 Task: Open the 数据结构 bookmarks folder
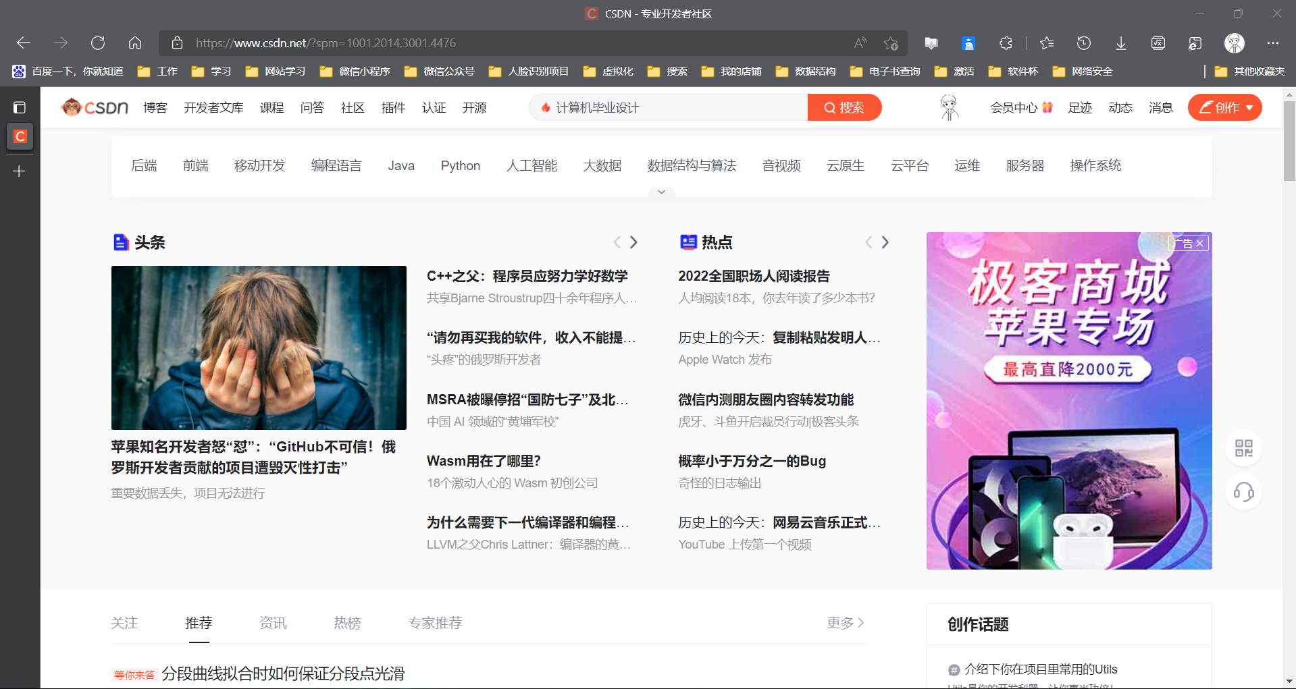point(806,72)
